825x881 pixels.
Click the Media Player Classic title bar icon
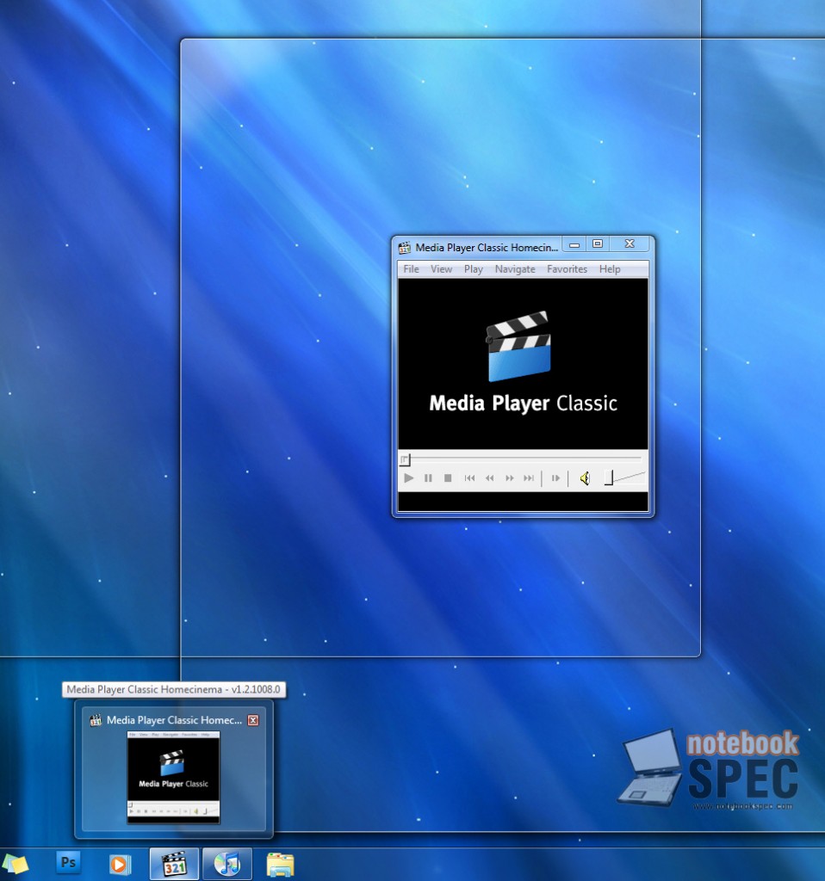(405, 248)
